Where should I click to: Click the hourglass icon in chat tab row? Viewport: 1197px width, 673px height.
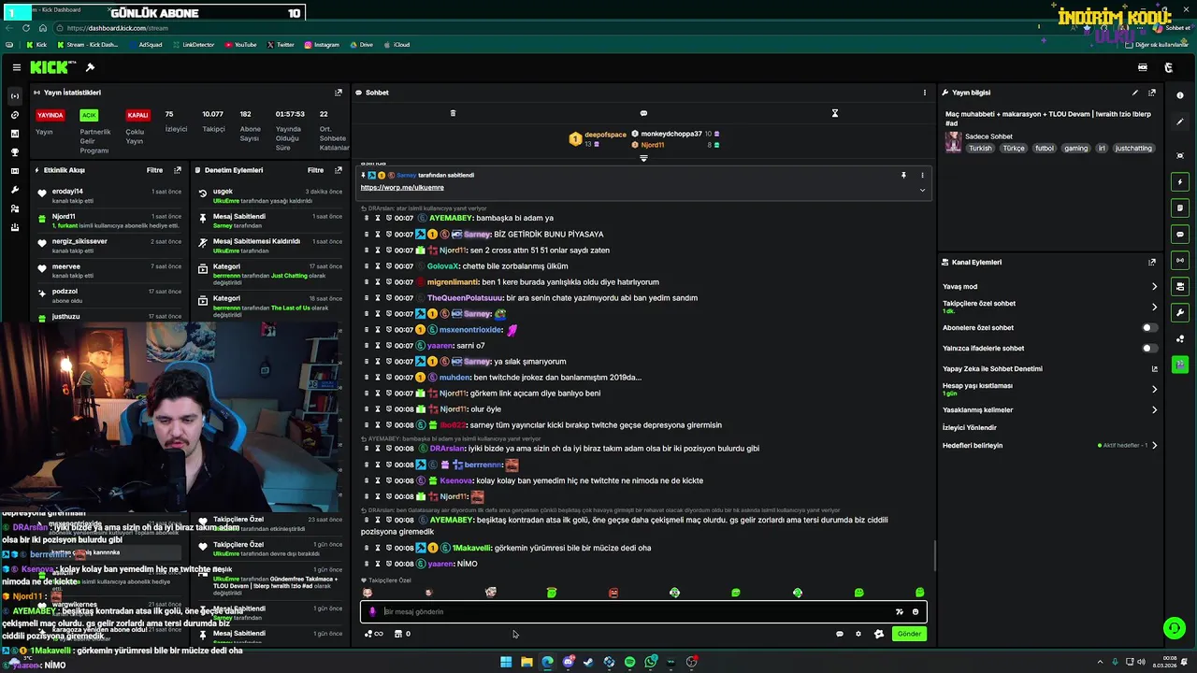(x=835, y=113)
